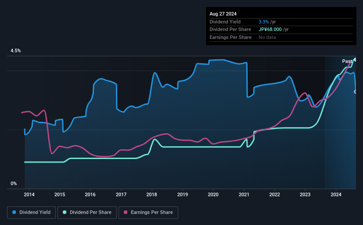Toggle the Earnings Per Share legend button
The image size is (363, 225).
click(x=148, y=213)
